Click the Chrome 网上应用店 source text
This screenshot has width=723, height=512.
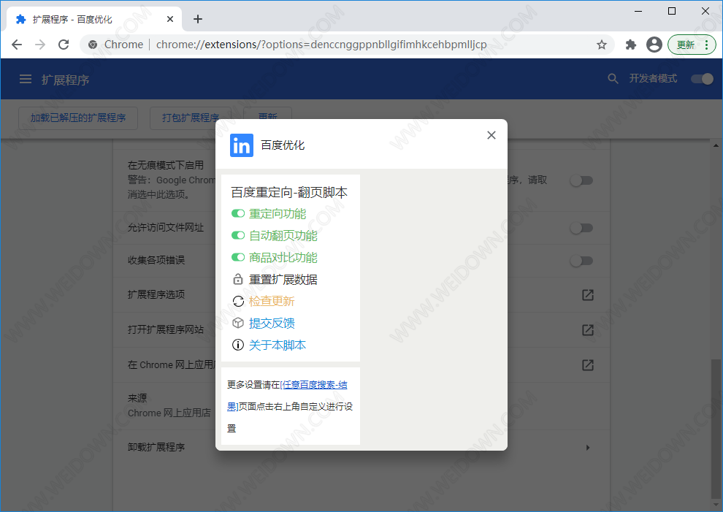tap(169, 413)
